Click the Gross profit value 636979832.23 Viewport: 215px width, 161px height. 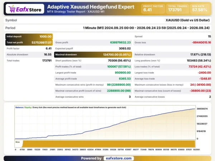click(120, 43)
